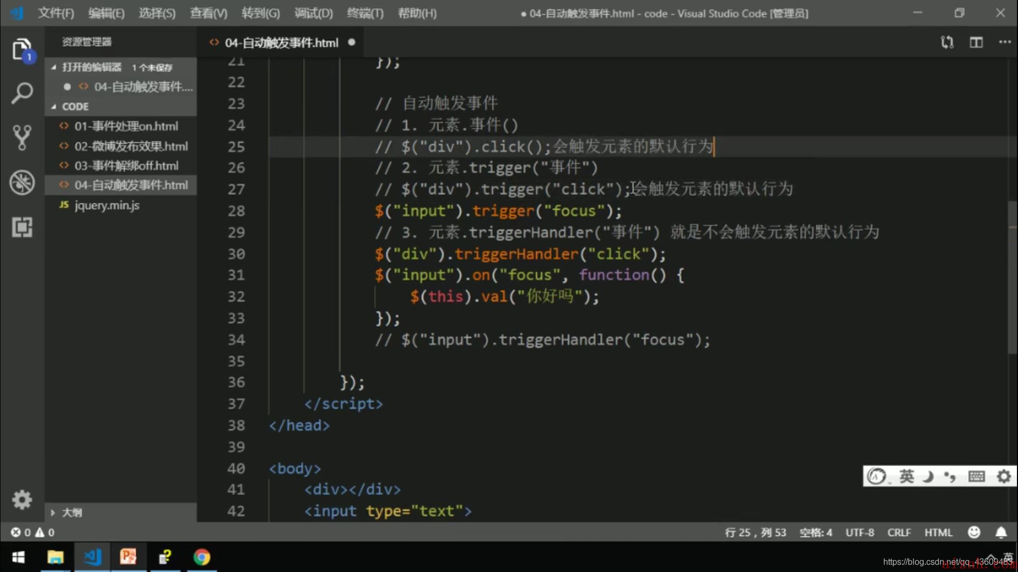Click the line and column indicator
This screenshot has width=1018, height=572.
coord(755,532)
